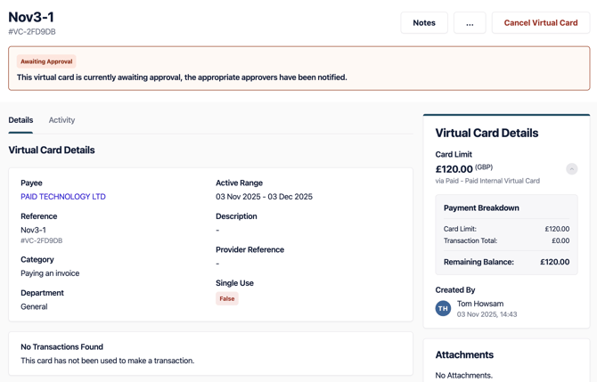
Task: Select the Details tab
Action: [x=20, y=120]
